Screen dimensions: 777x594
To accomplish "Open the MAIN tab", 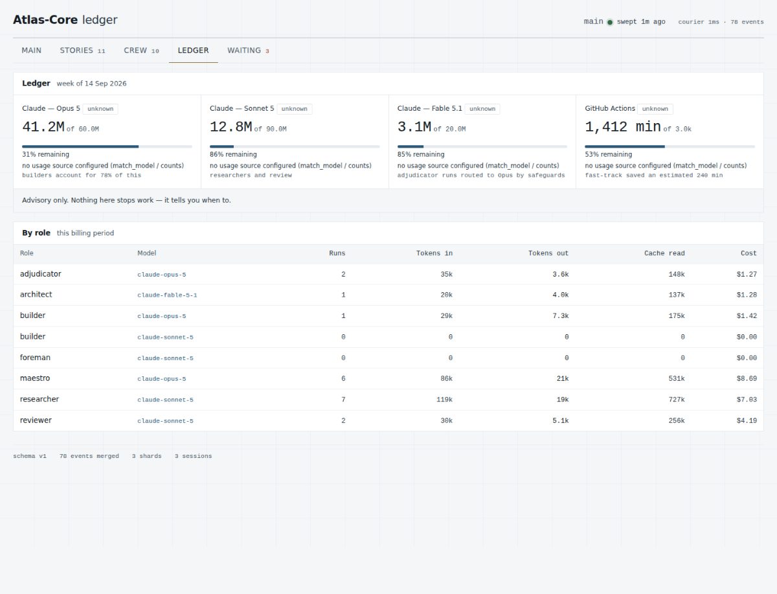I will 31,51.
